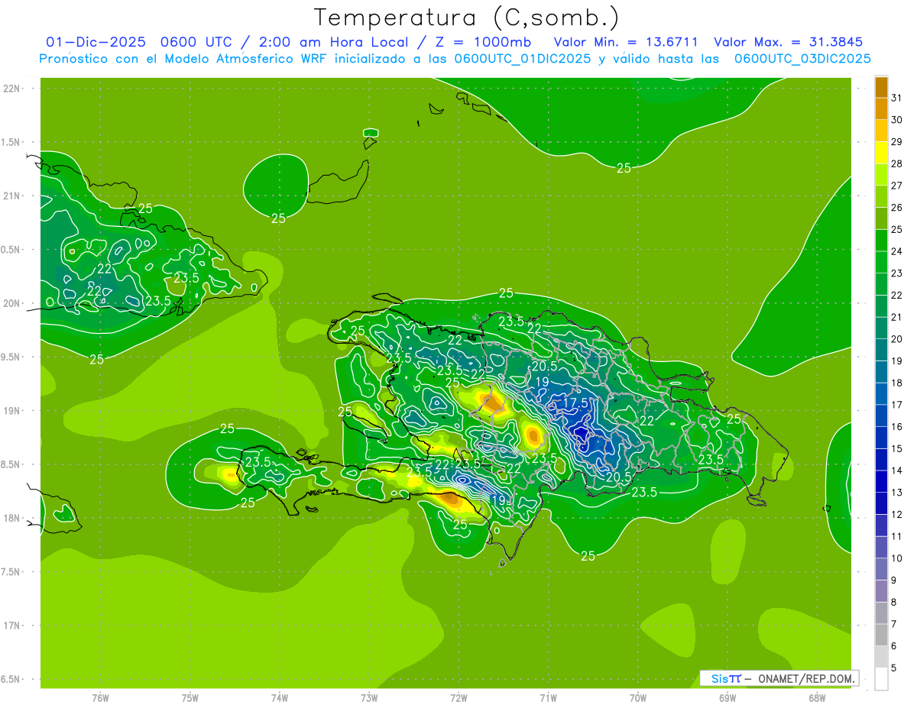
Task: Select the "75W" longitude axis label
Action: pyautogui.click(x=190, y=697)
